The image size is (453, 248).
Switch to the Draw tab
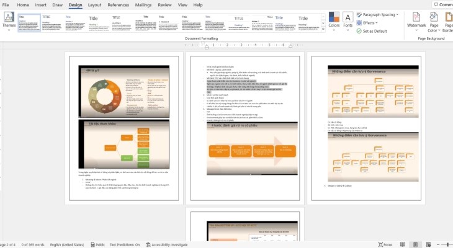58,5
